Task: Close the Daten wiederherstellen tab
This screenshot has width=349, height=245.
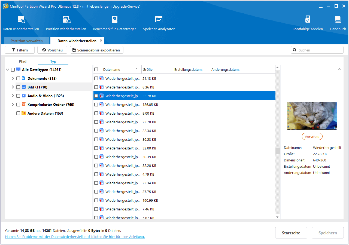Action: [x=101, y=41]
